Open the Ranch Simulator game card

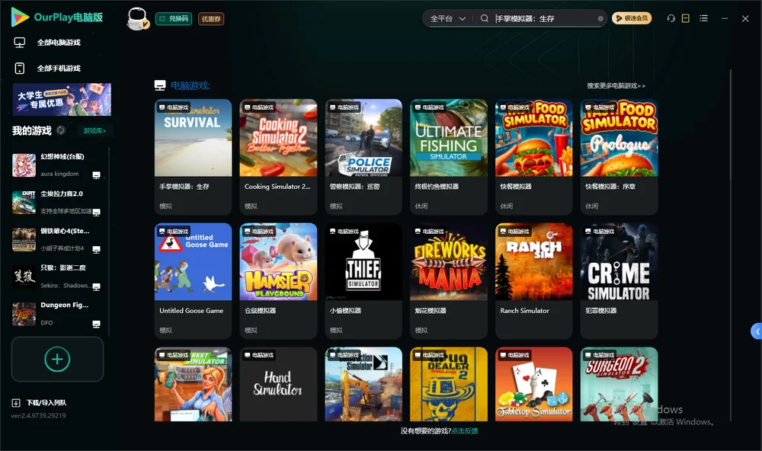(x=534, y=281)
